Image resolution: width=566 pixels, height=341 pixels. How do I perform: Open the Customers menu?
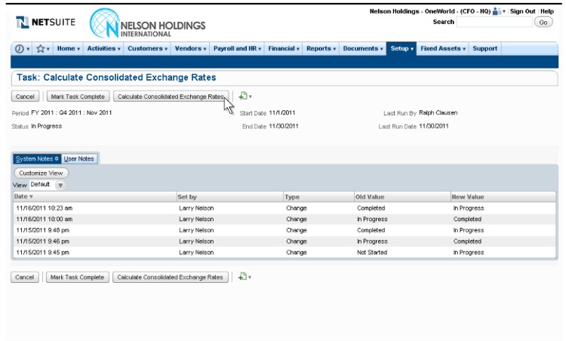[147, 49]
